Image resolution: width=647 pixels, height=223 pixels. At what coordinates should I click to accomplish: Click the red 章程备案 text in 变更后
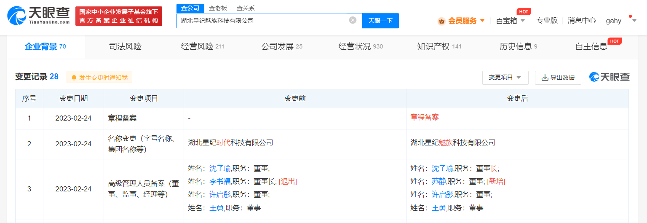click(425, 118)
